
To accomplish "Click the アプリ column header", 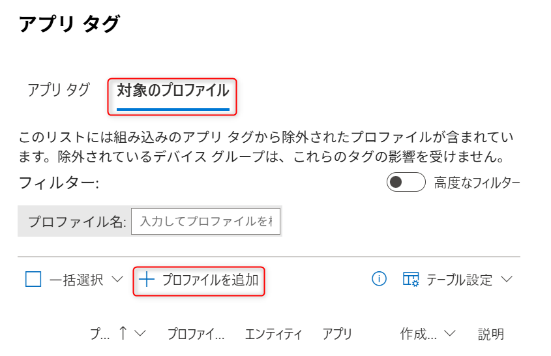I will (337, 334).
